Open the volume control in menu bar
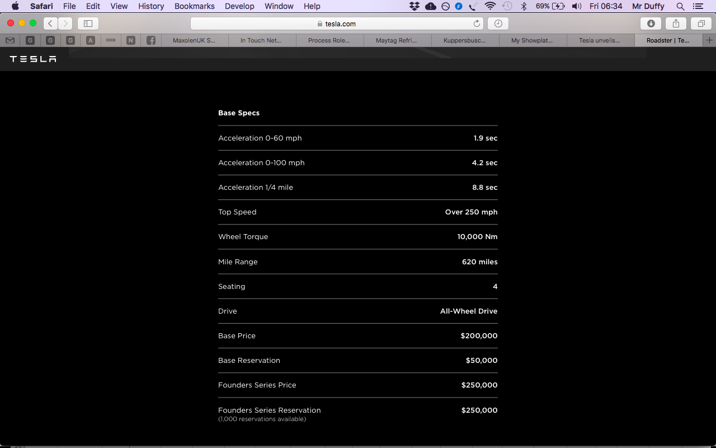Image resolution: width=716 pixels, height=448 pixels. pos(577,6)
